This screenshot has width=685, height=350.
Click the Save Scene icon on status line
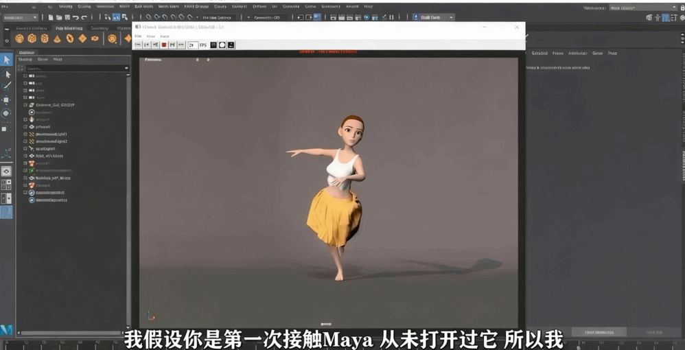67,17
